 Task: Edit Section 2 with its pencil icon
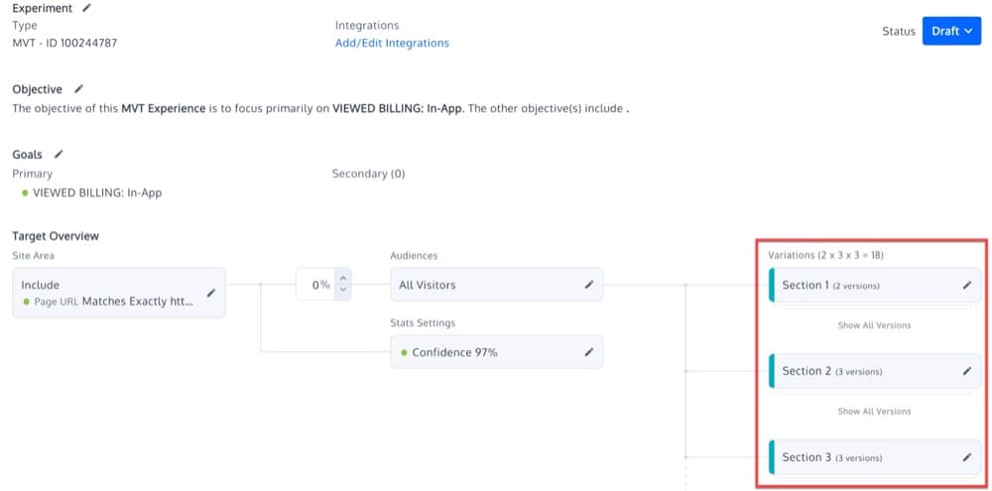click(x=967, y=371)
